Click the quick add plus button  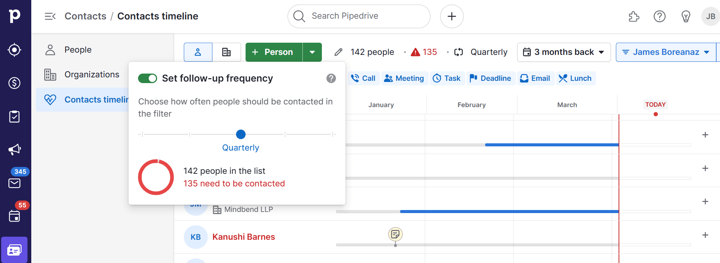tap(452, 16)
